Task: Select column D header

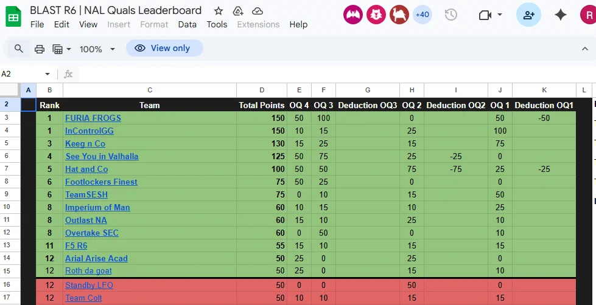Action: coord(262,91)
